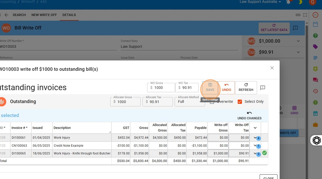This screenshot has width=322, height=179.
Task: Click the WO Bill Write Off avatar
Action: click(6, 28)
